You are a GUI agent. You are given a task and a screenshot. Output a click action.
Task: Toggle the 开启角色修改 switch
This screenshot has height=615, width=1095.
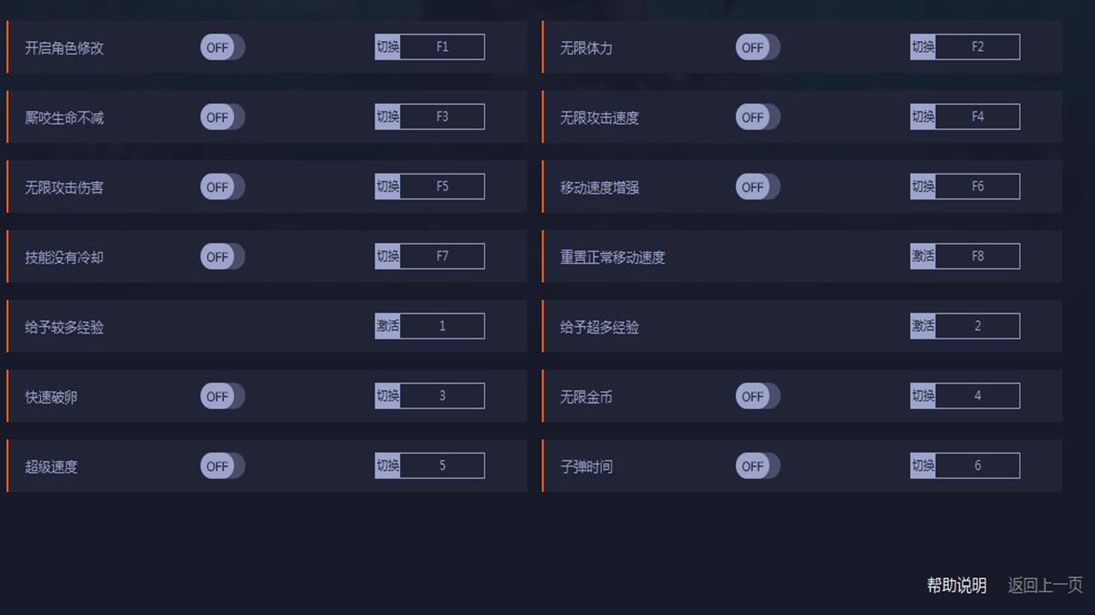[222, 47]
